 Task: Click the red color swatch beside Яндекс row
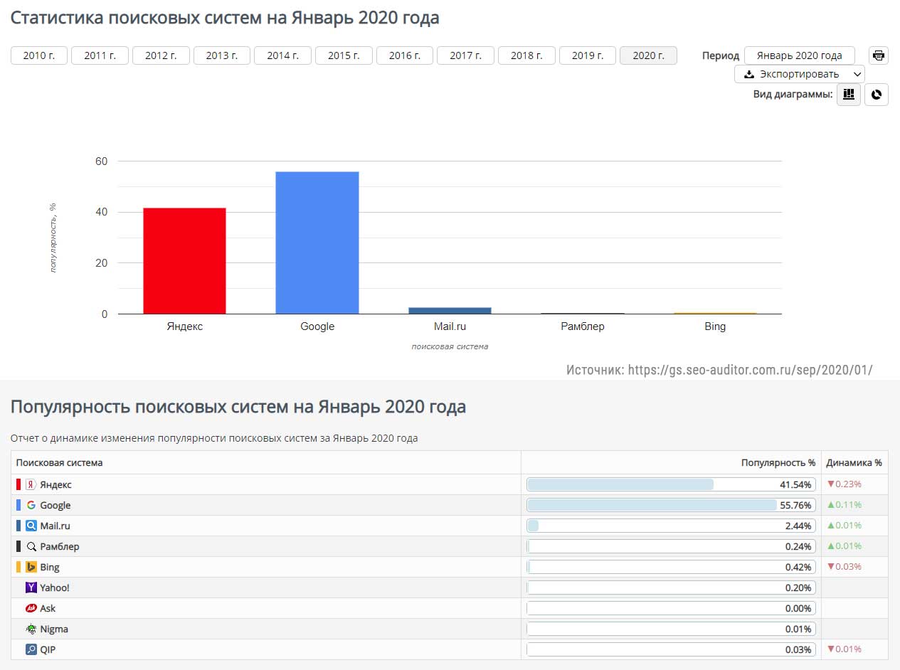point(18,484)
